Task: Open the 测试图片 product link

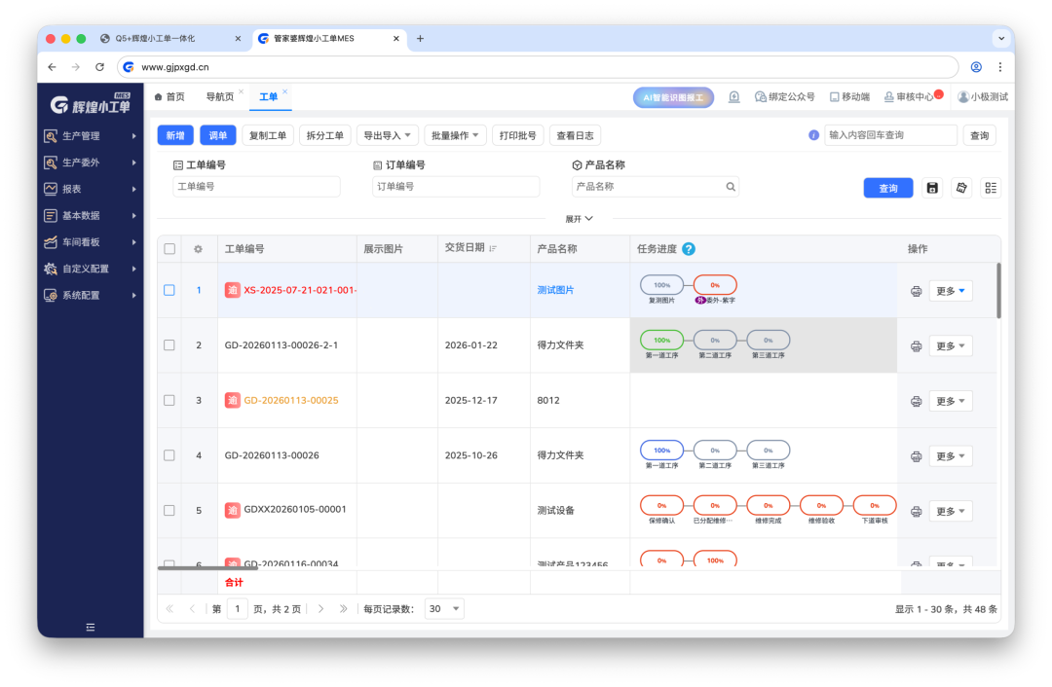Action: (x=555, y=290)
